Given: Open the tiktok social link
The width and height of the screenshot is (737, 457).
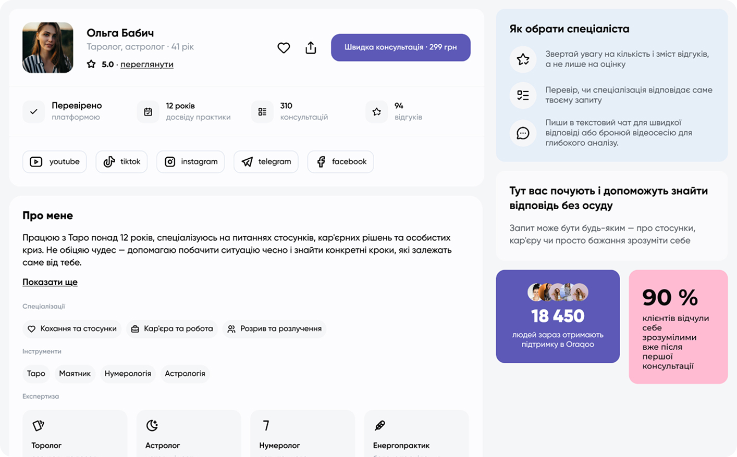Looking at the screenshot, I should (121, 162).
